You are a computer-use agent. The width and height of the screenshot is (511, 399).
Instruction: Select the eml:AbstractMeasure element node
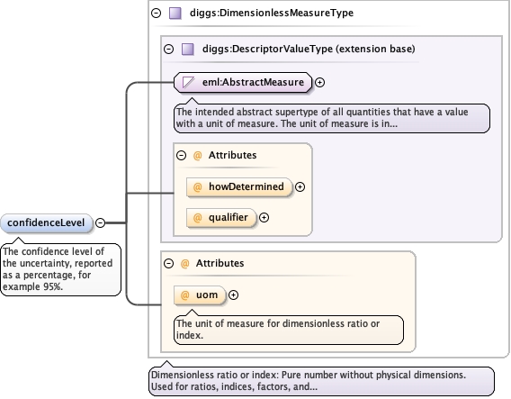click(x=243, y=82)
